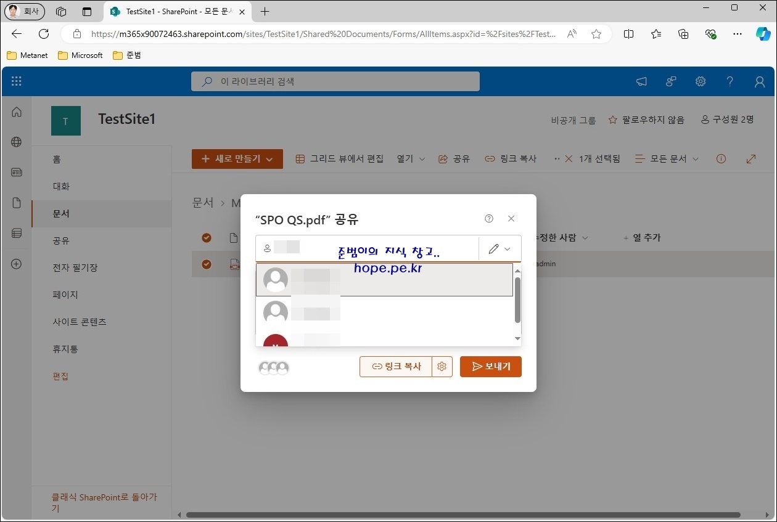
Task: Go to SharePoint home icon in app bar
Action: pyautogui.click(x=17, y=112)
